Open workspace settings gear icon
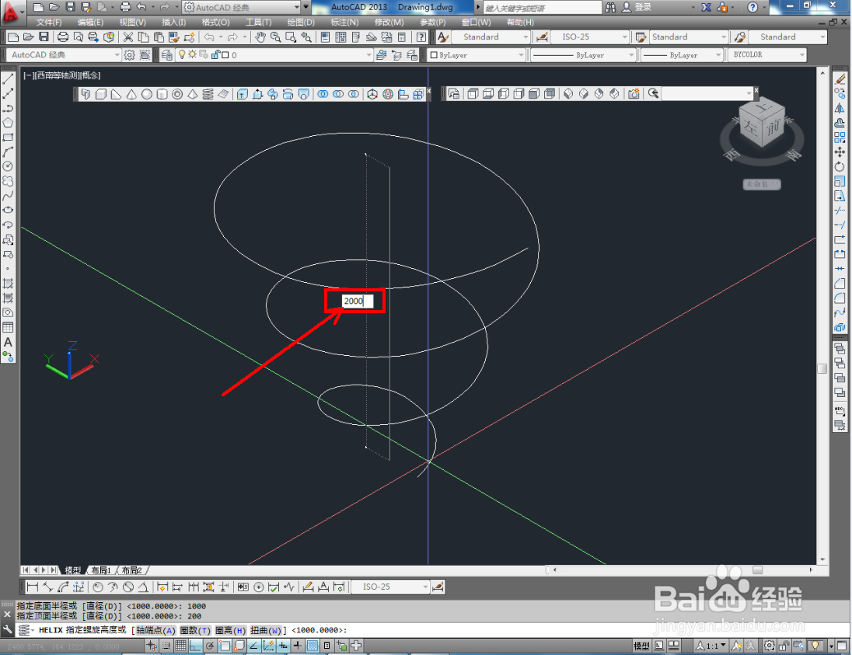 tap(129, 55)
